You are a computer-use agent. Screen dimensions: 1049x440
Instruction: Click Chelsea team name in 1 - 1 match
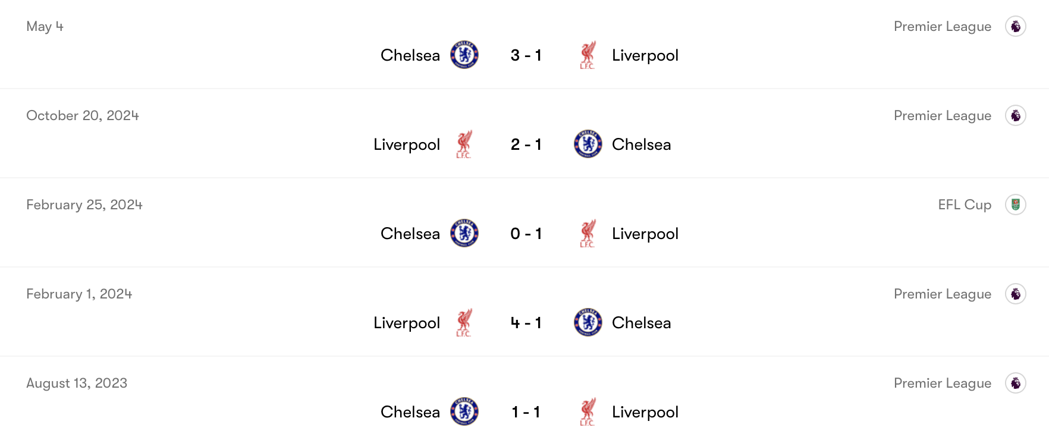410,412
